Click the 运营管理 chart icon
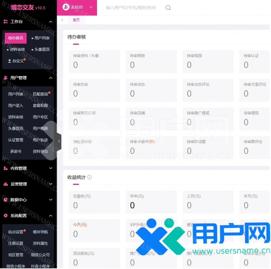This screenshot has height=269, width=271. pyautogui.click(x=5, y=184)
